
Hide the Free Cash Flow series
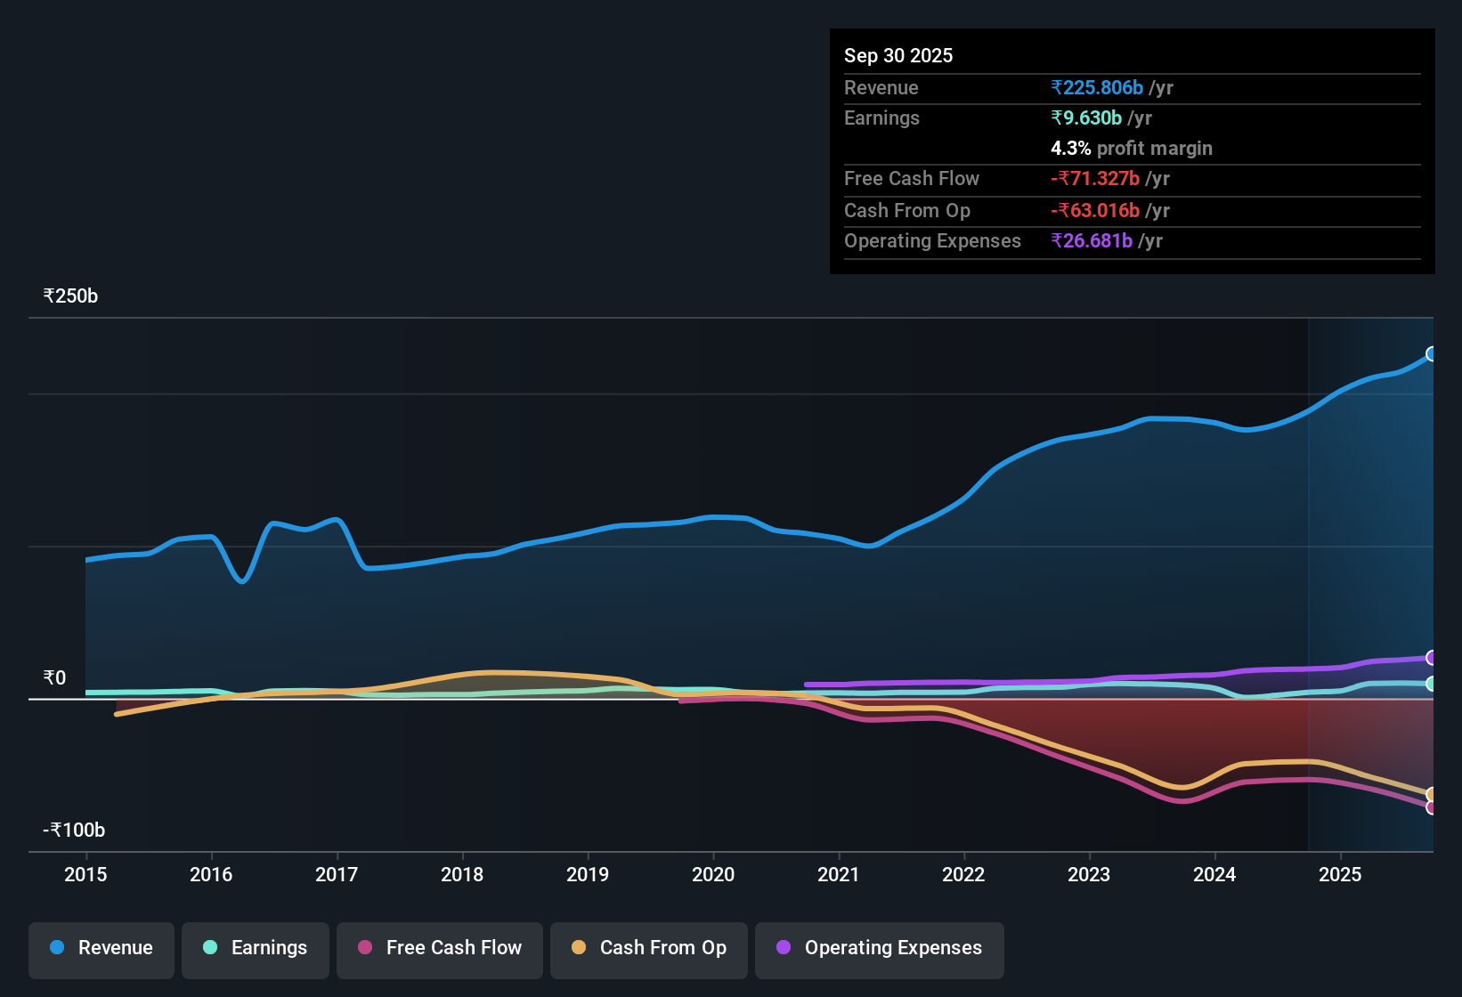click(439, 948)
